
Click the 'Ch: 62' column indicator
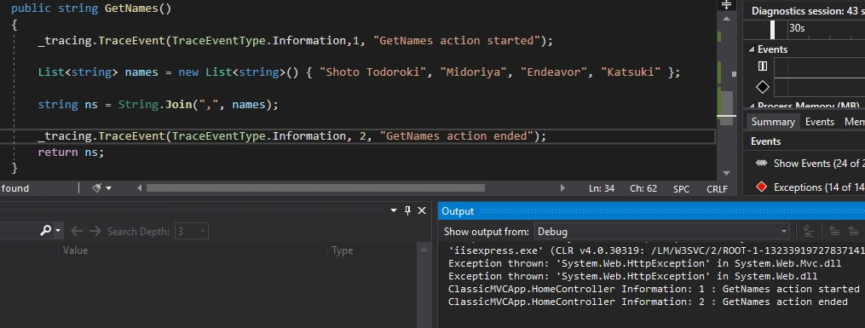(x=643, y=188)
